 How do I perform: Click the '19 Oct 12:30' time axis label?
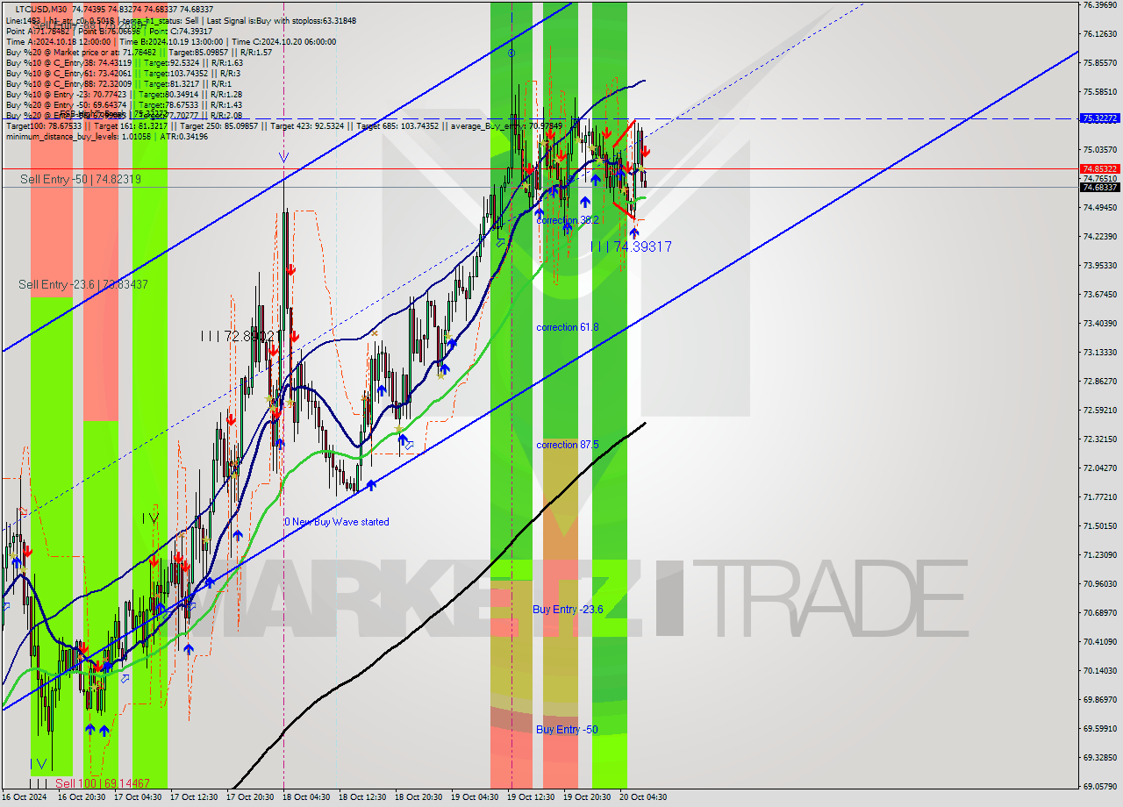531,797
